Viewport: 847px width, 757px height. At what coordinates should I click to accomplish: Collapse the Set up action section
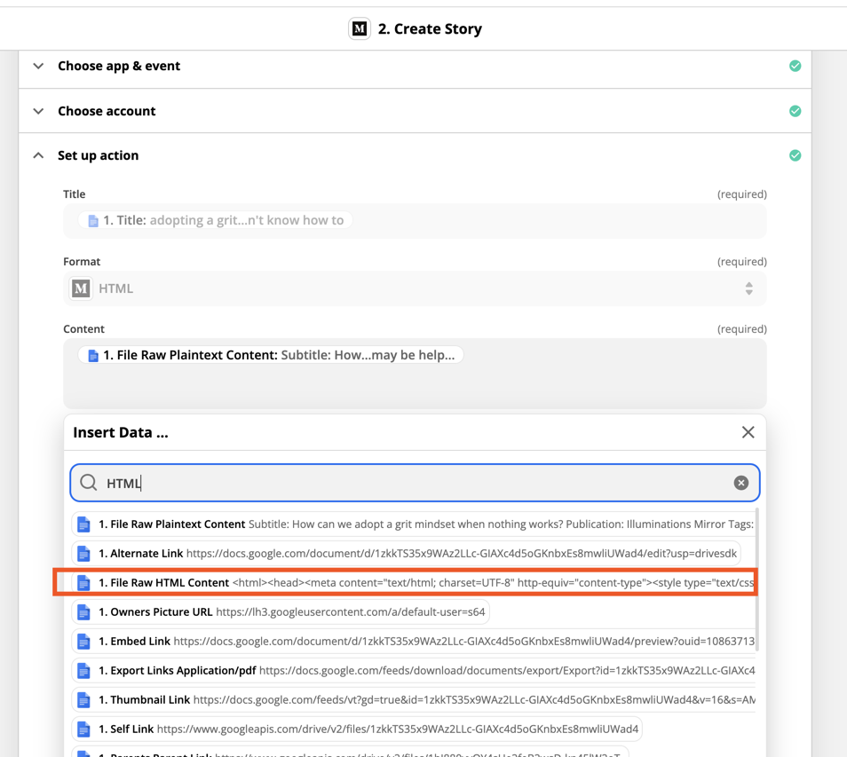[38, 155]
